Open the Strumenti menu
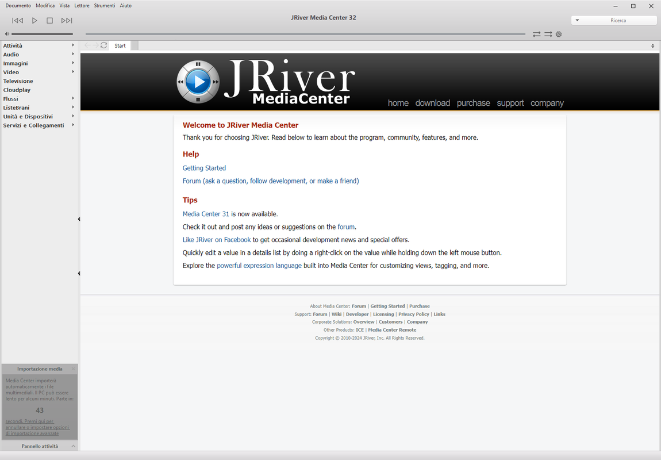Viewport: 661px width, 460px height. [x=105, y=6]
